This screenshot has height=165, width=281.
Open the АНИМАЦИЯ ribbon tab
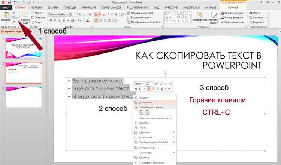point(88,7)
